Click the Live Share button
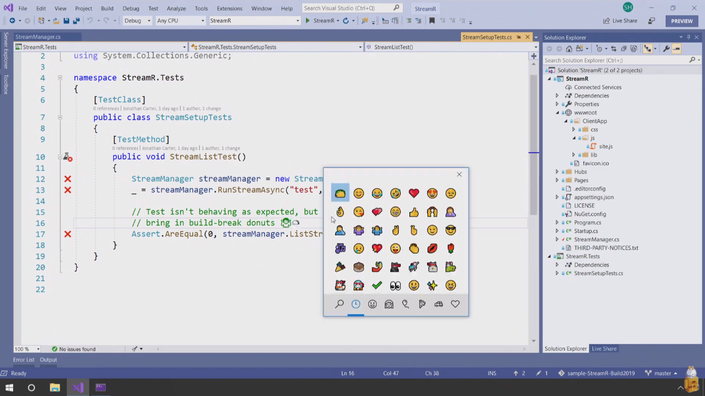 pos(620,21)
